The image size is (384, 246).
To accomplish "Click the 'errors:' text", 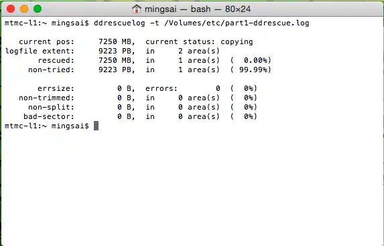I will 162,88.
